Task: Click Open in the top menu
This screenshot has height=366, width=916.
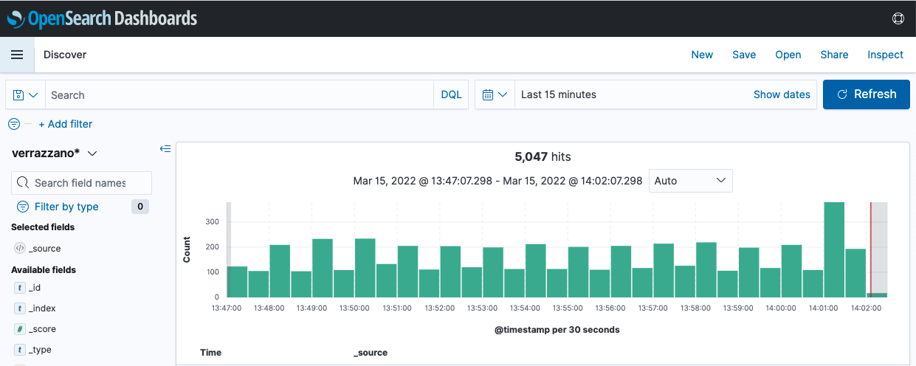Action: pos(788,55)
